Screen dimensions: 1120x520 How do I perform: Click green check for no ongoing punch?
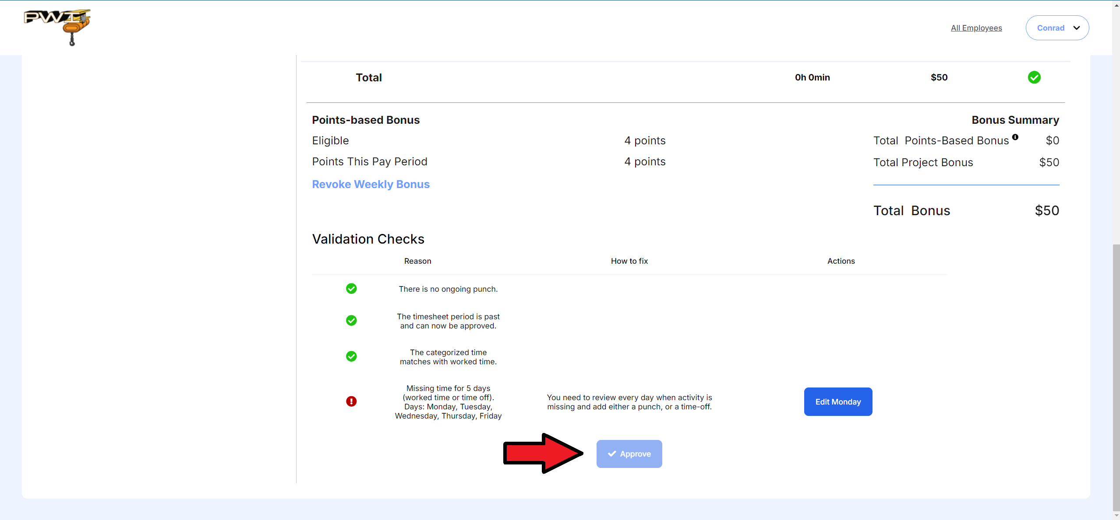351,289
